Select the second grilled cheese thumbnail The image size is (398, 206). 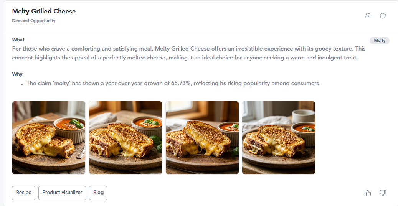click(x=126, y=138)
